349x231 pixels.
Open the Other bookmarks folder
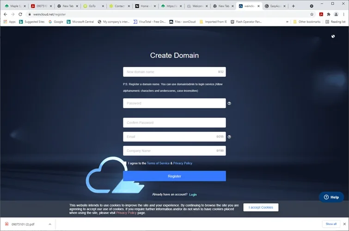[x=307, y=22]
